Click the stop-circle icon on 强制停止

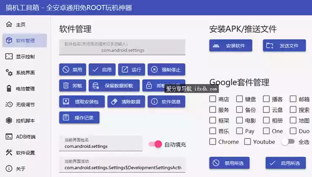154,69
